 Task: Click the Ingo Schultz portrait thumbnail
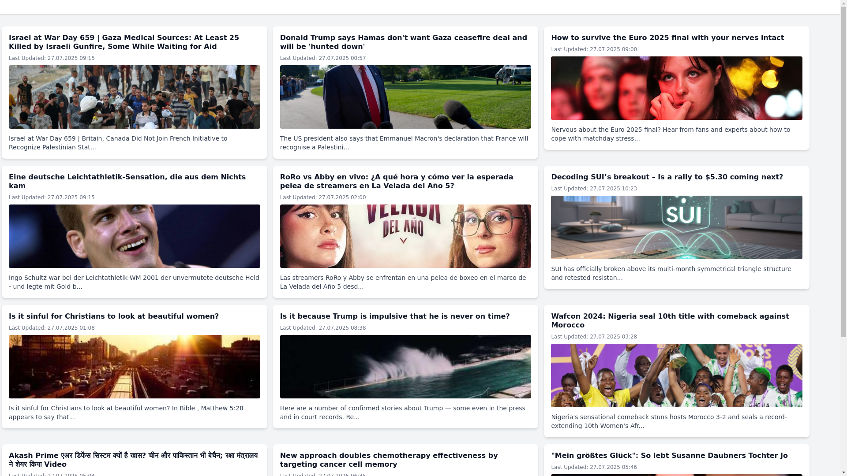pyautogui.click(x=135, y=236)
